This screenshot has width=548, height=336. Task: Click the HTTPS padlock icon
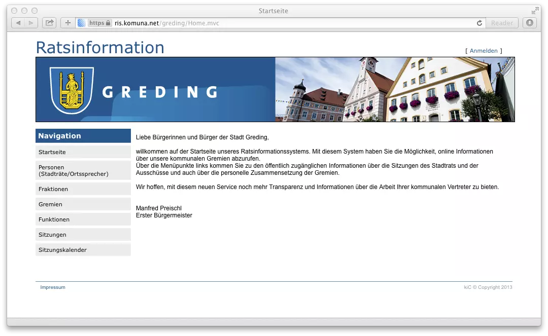(108, 23)
